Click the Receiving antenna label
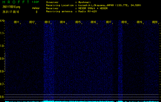 click(59, 11)
